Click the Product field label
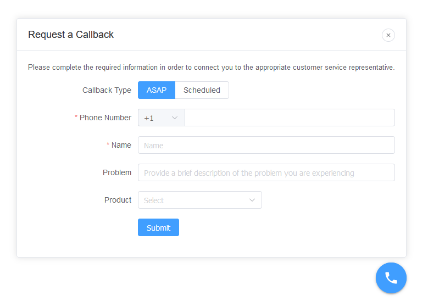Screen dimensions: 428x307 [118, 200]
